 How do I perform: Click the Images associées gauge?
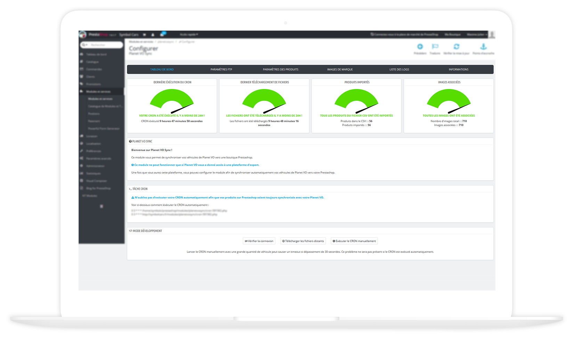(x=449, y=101)
